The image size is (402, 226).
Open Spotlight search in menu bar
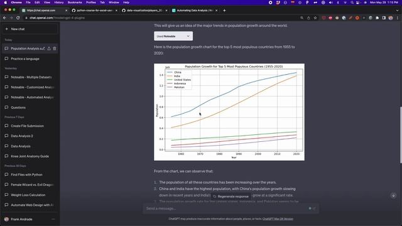[352, 3]
